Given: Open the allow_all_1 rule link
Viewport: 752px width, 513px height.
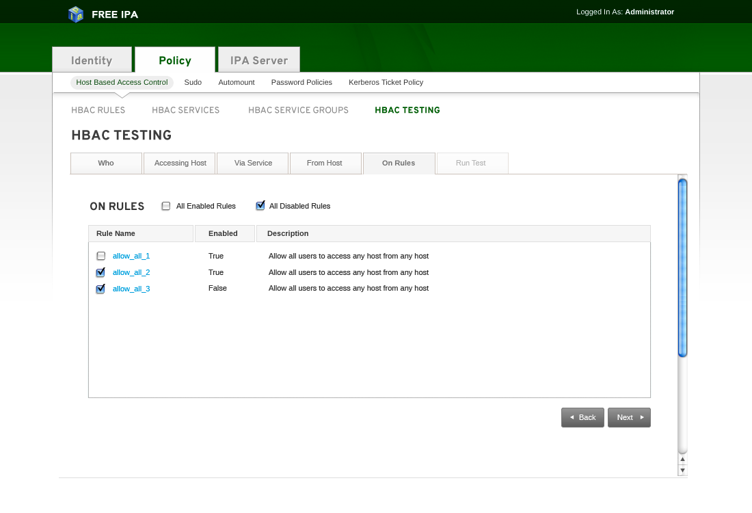Looking at the screenshot, I should click(x=131, y=256).
